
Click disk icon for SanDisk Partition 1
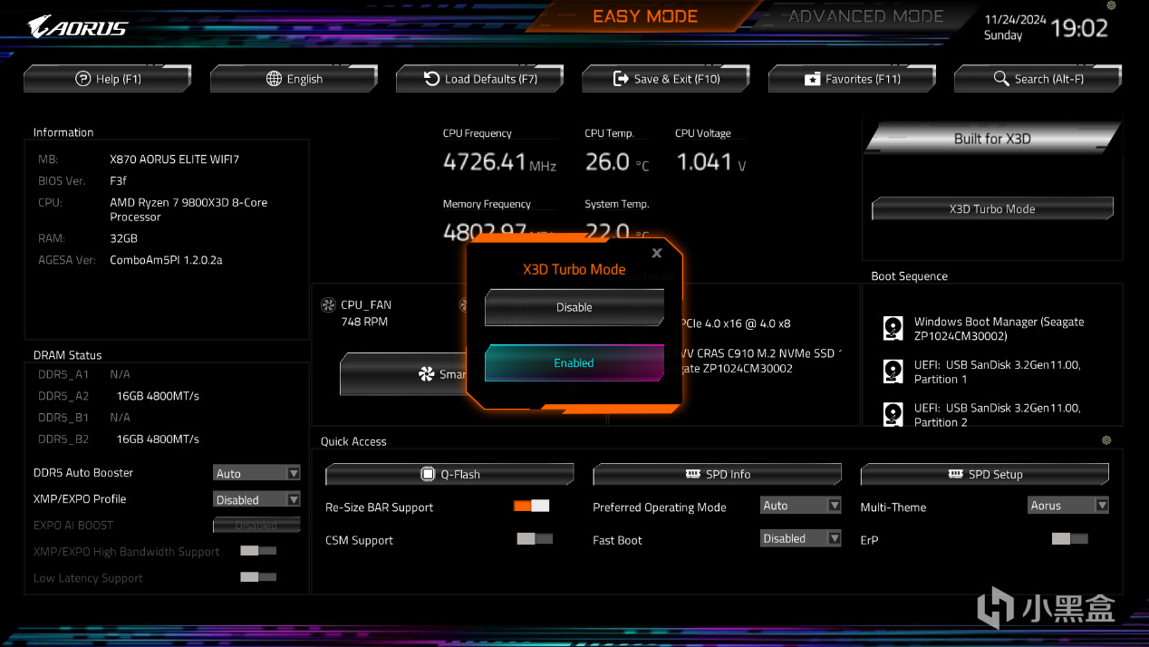tap(893, 372)
